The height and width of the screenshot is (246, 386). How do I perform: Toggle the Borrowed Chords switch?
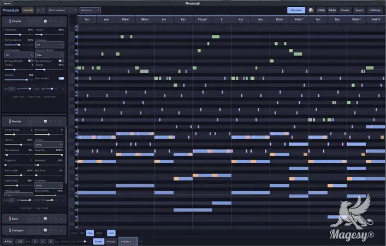[30, 61]
